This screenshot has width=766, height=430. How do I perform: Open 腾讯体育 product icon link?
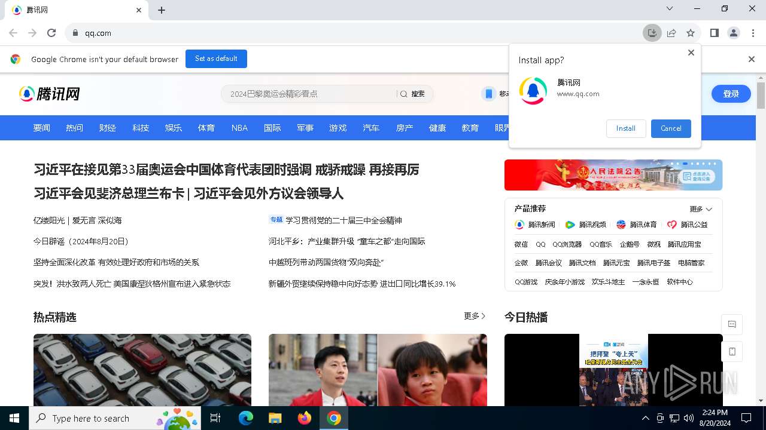point(637,225)
